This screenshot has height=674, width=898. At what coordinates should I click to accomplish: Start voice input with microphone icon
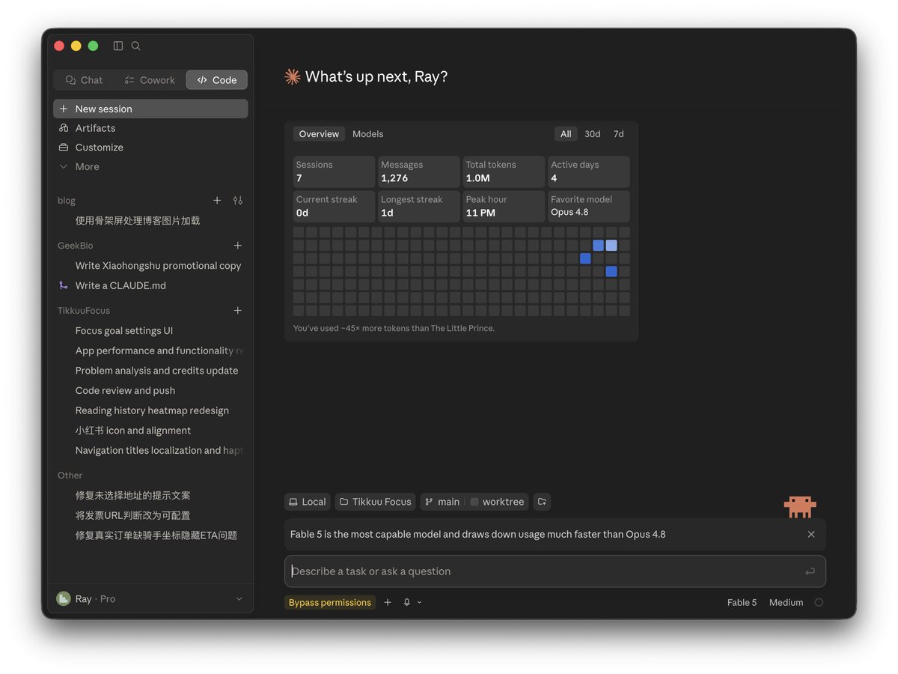click(407, 603)
